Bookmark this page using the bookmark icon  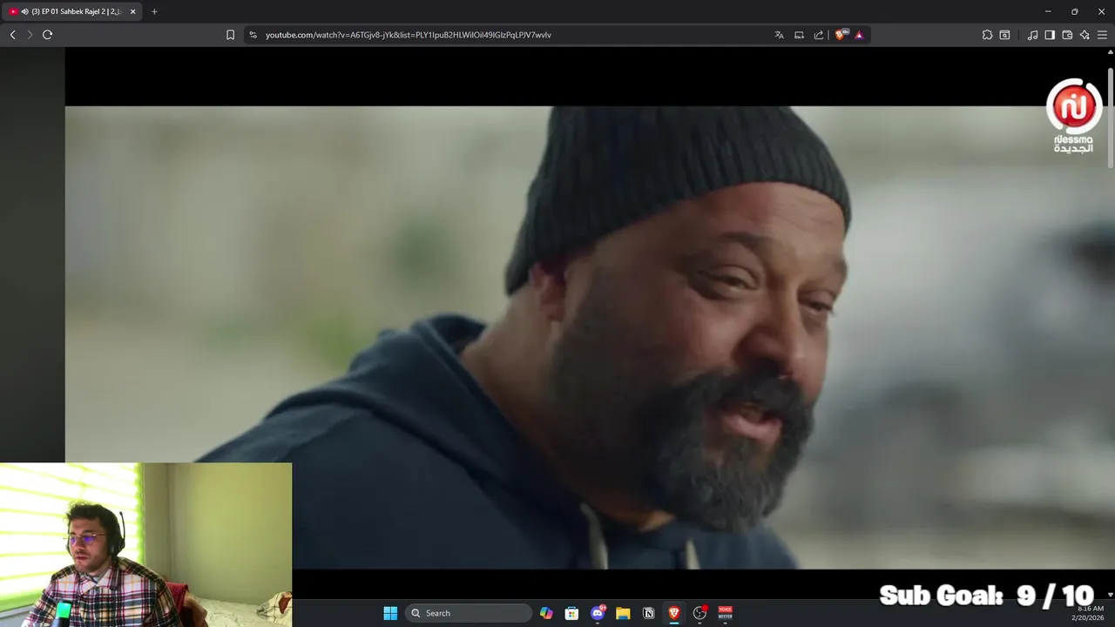[230, 35]
